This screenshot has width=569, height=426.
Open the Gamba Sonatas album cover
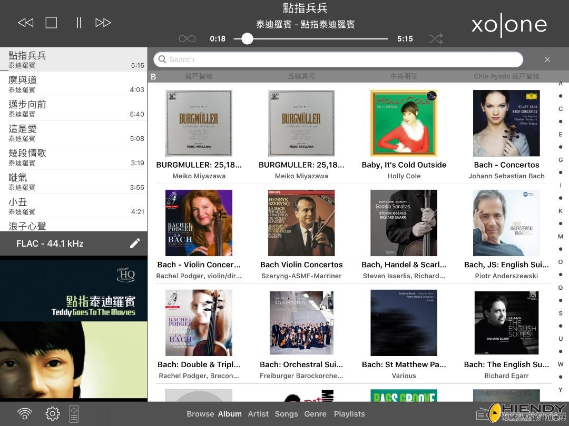click(404, 223)
